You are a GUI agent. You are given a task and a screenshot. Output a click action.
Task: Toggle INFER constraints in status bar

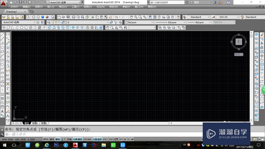tap(46, 139)
